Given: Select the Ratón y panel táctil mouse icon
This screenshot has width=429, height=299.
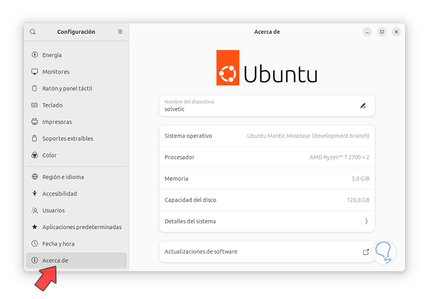Looking at the screenshot, I should point(35,88).
